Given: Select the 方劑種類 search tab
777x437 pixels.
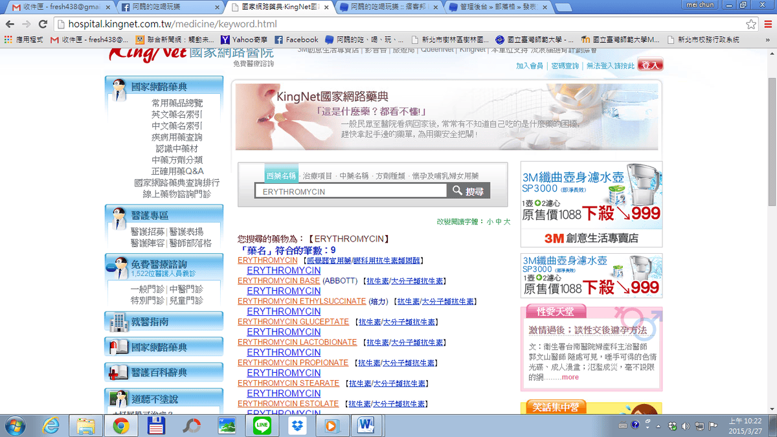Looking at the screenshot, I should [390, 175].
